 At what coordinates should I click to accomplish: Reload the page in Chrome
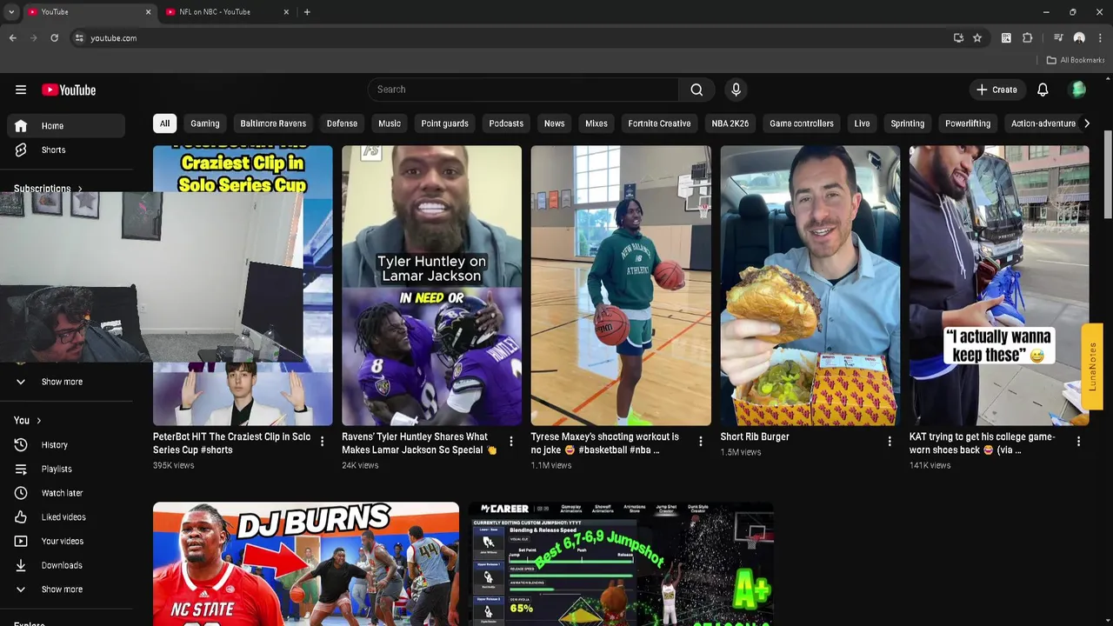point(54,38)
